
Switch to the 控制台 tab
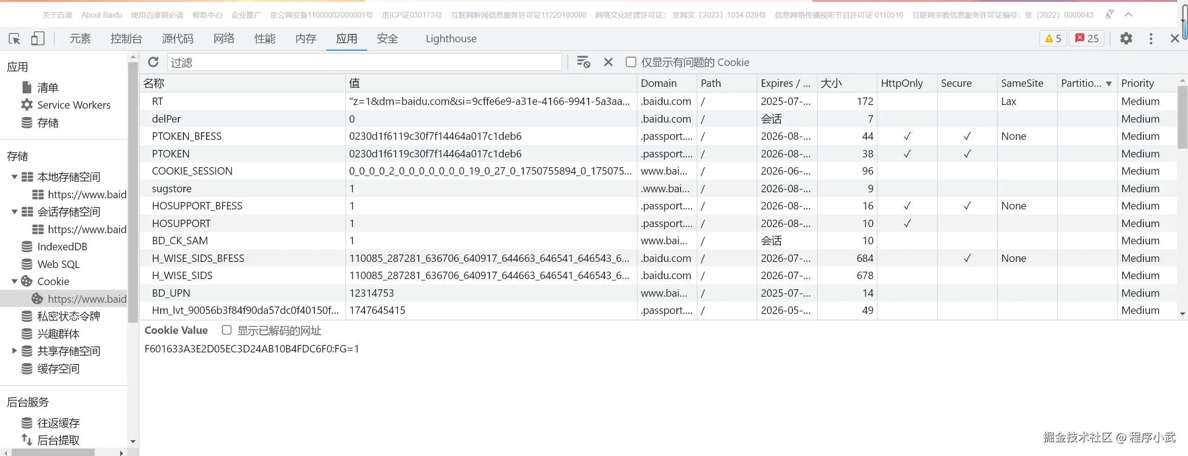[126, 39]
